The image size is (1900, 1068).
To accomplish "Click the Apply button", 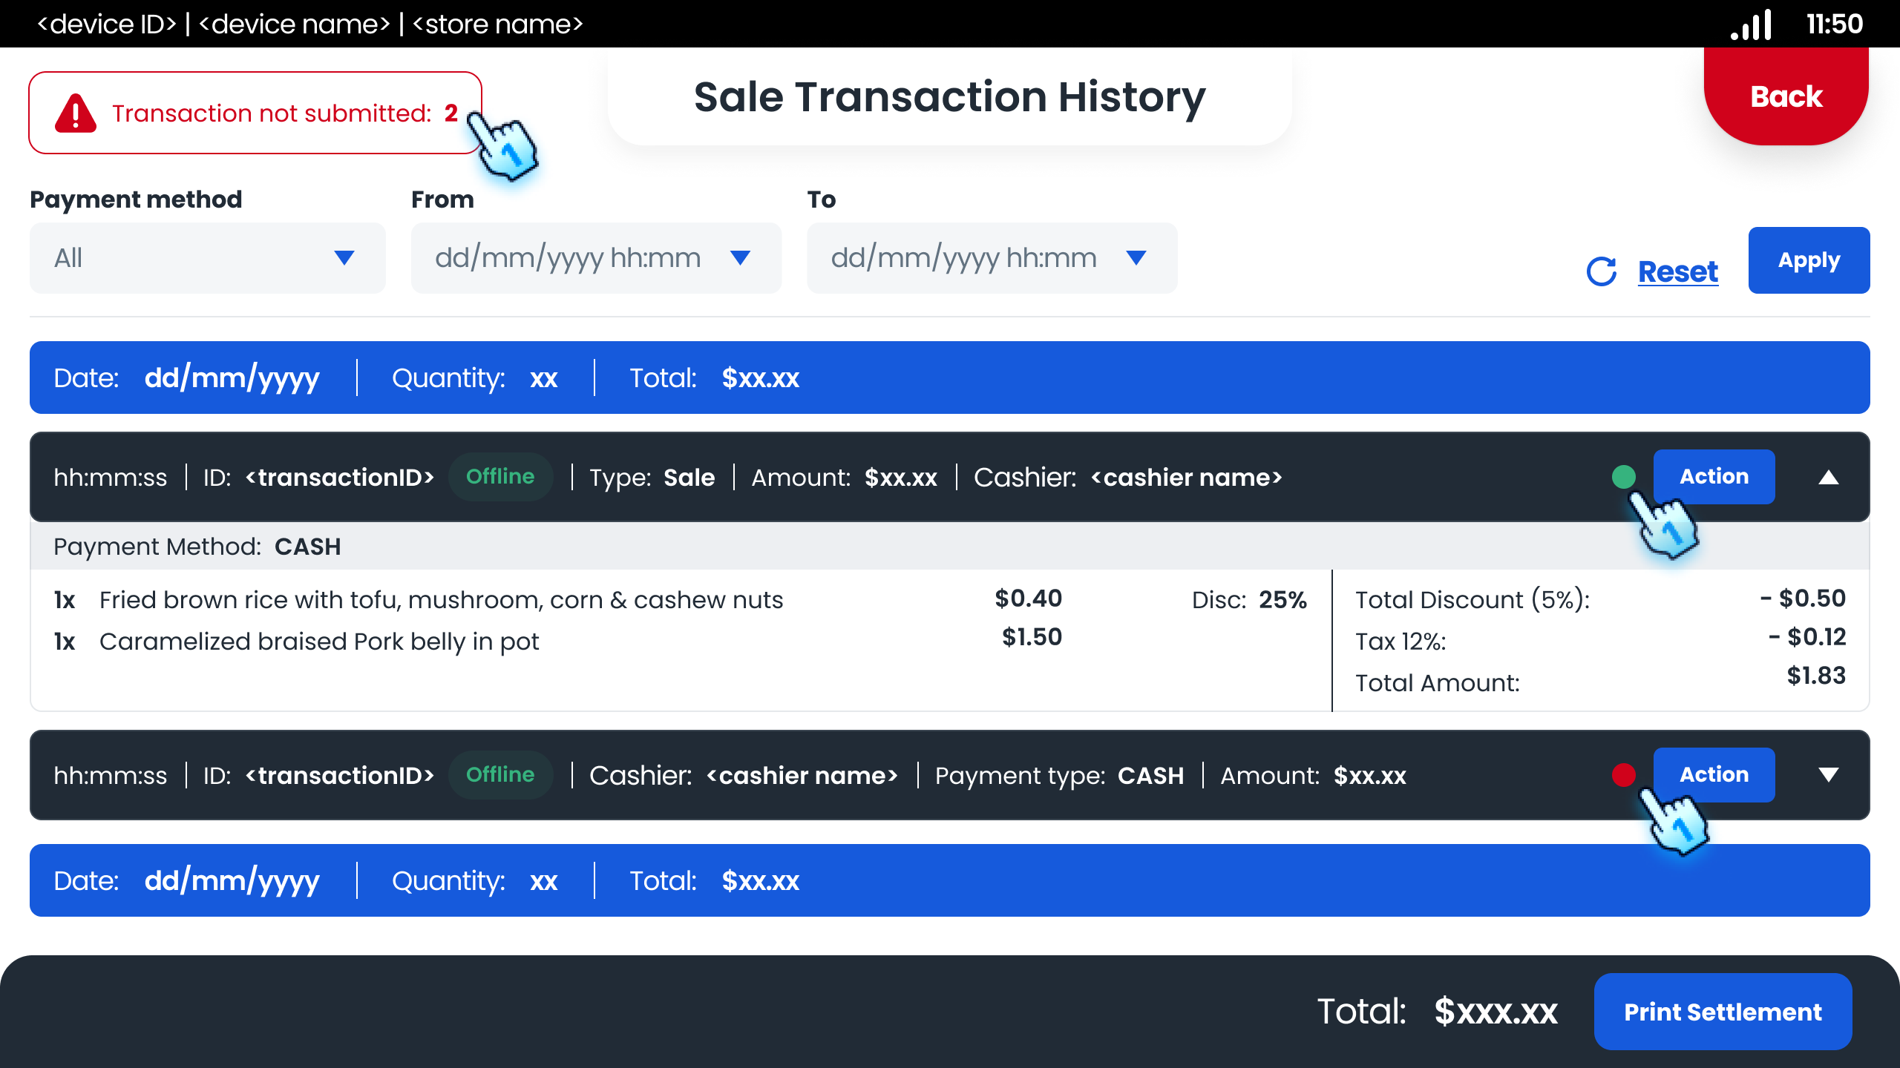I will click(1809, 260).
